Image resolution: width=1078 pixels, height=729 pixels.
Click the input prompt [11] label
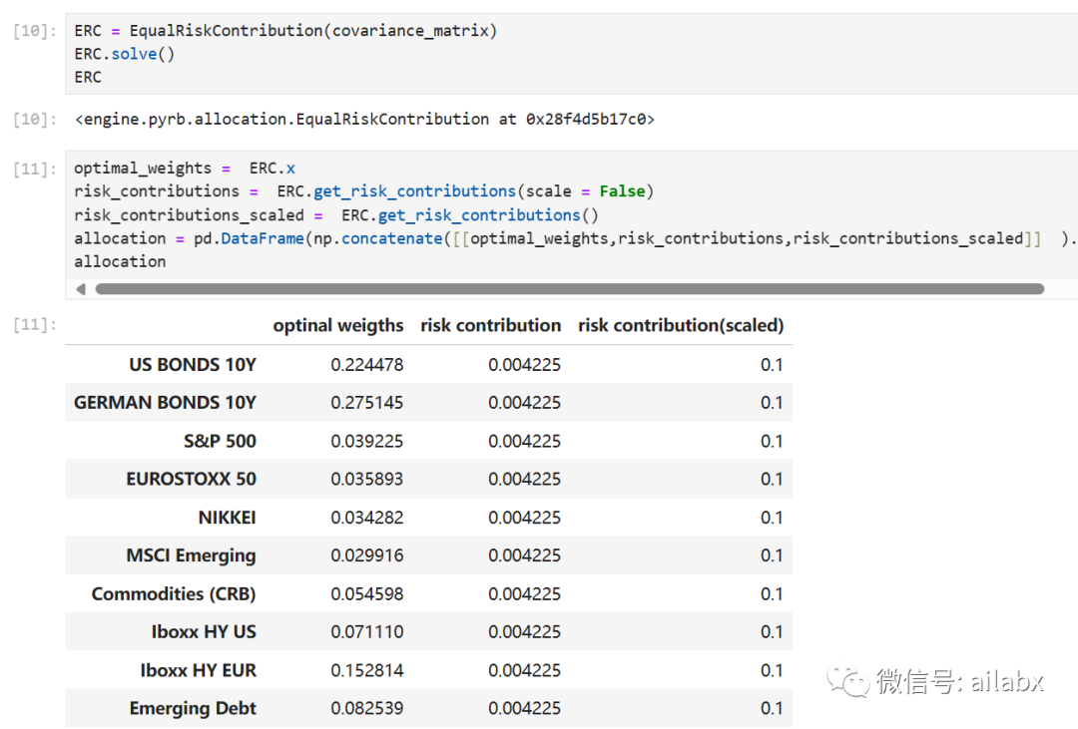pyautogui.click(x=34, y=169)
